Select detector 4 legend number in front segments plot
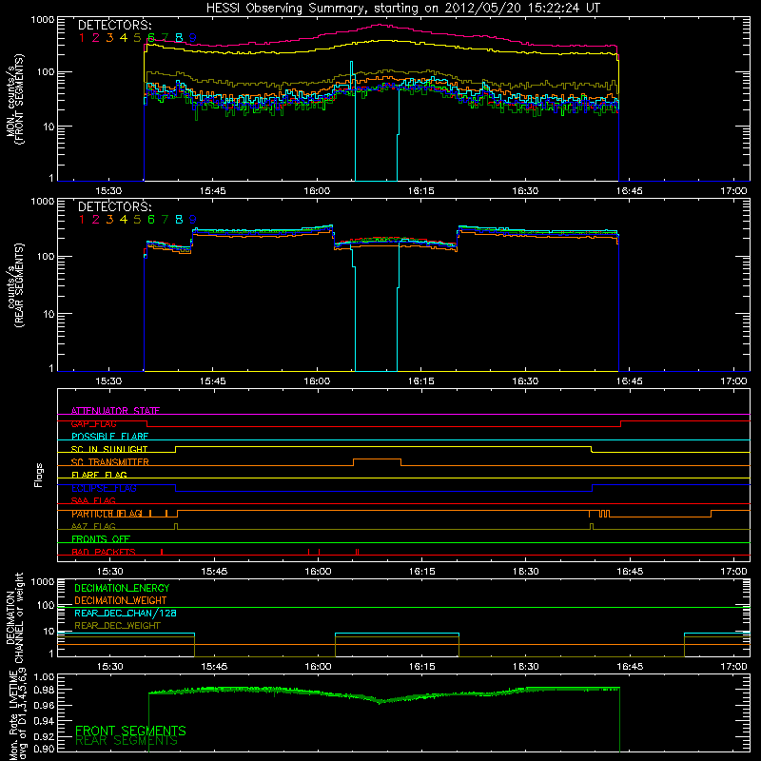This screenshot has width=761, height=761. [x=124, y=37]
